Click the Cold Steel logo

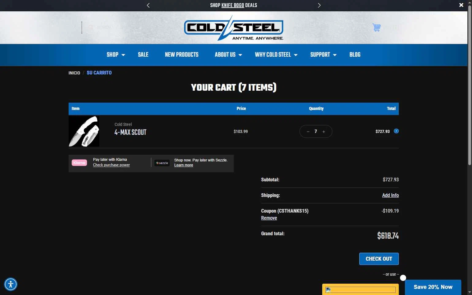[234, 28]
